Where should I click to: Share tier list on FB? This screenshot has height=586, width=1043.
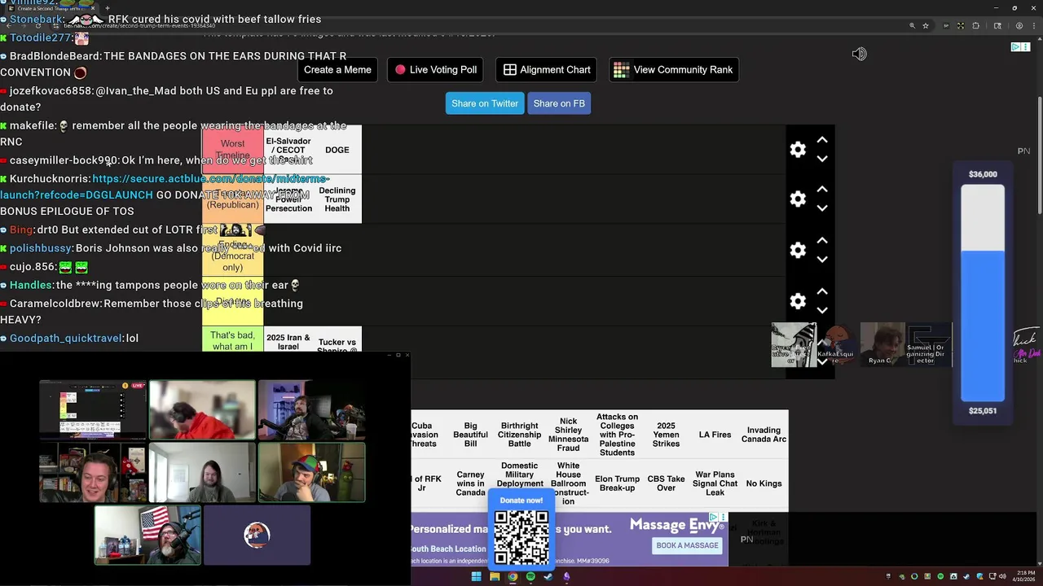[559, 103]
